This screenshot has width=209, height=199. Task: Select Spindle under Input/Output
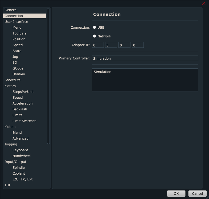click(x=19, y=168)
